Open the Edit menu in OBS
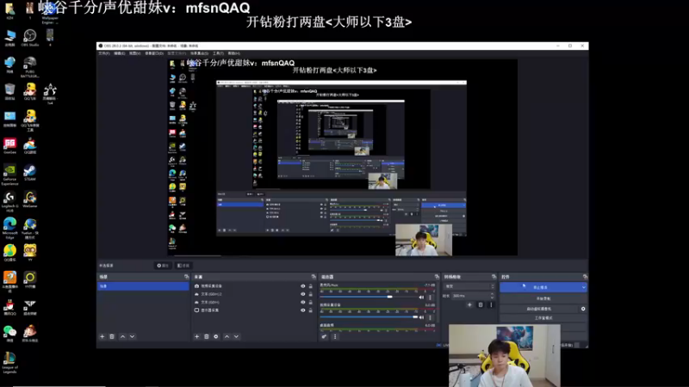Screen dimensions: 689x387 coord(119,53)
